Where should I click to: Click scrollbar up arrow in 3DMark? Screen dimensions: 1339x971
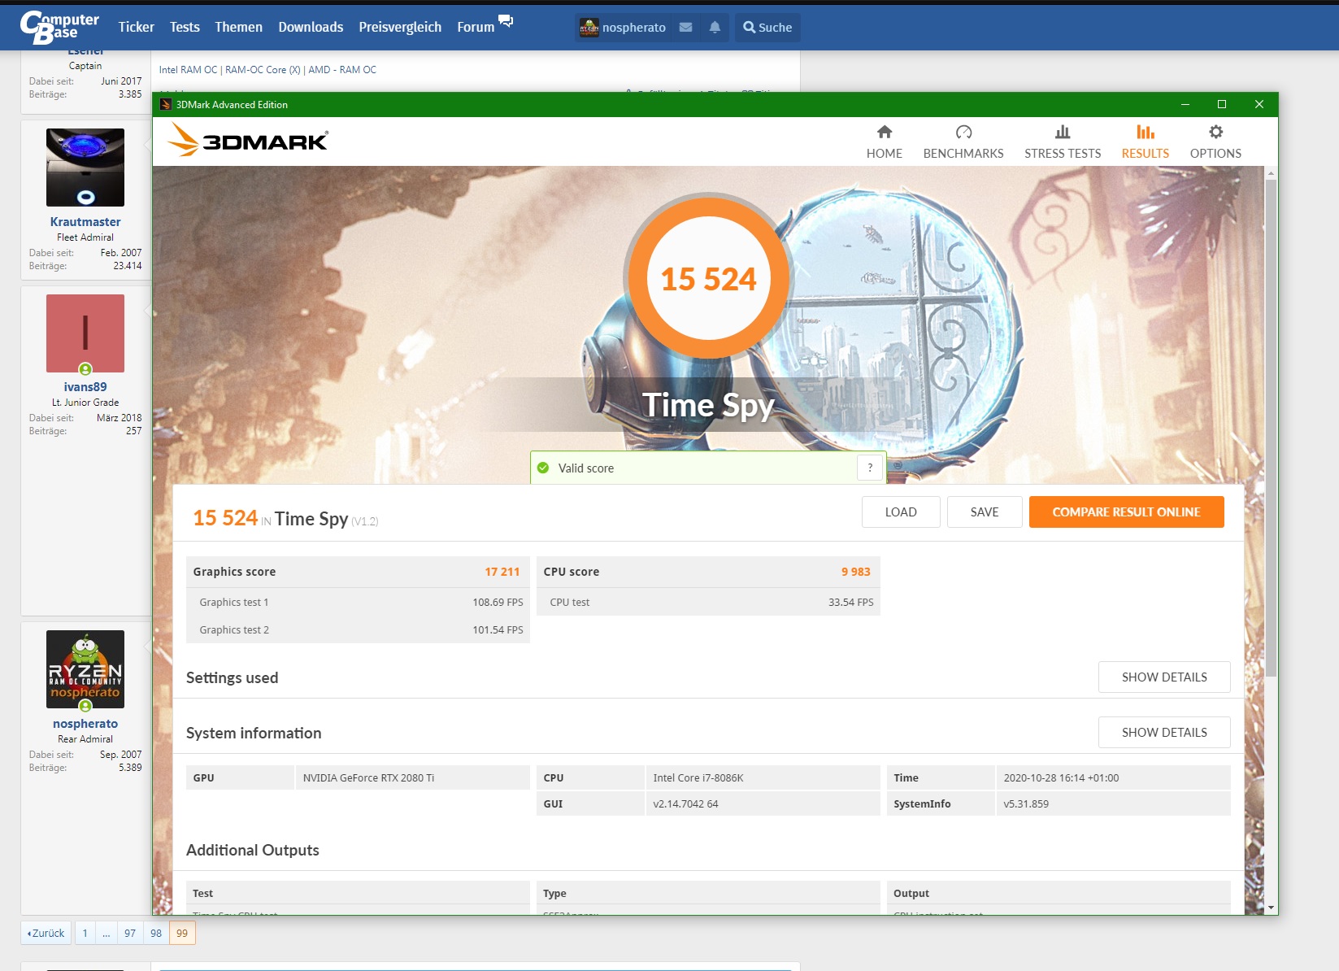point(1271,173)
